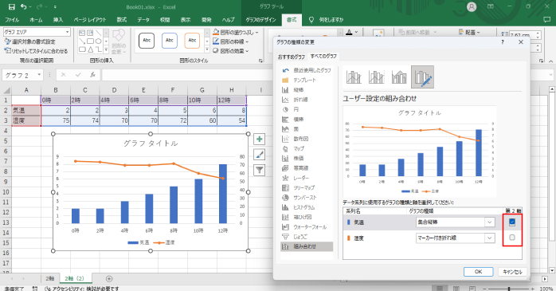Choose サンバースト sunburst category
556x291 pixels.
pos(307,198)
